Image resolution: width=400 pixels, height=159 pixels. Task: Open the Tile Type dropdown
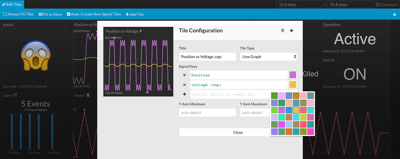coord(268,57)
